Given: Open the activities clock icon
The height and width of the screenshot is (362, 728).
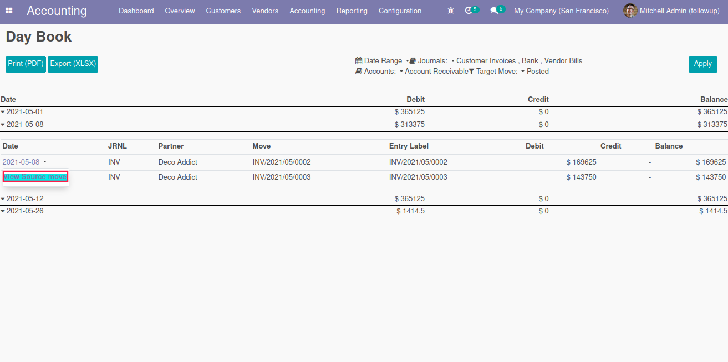Looking at the screenshot, I should [469, 11].
